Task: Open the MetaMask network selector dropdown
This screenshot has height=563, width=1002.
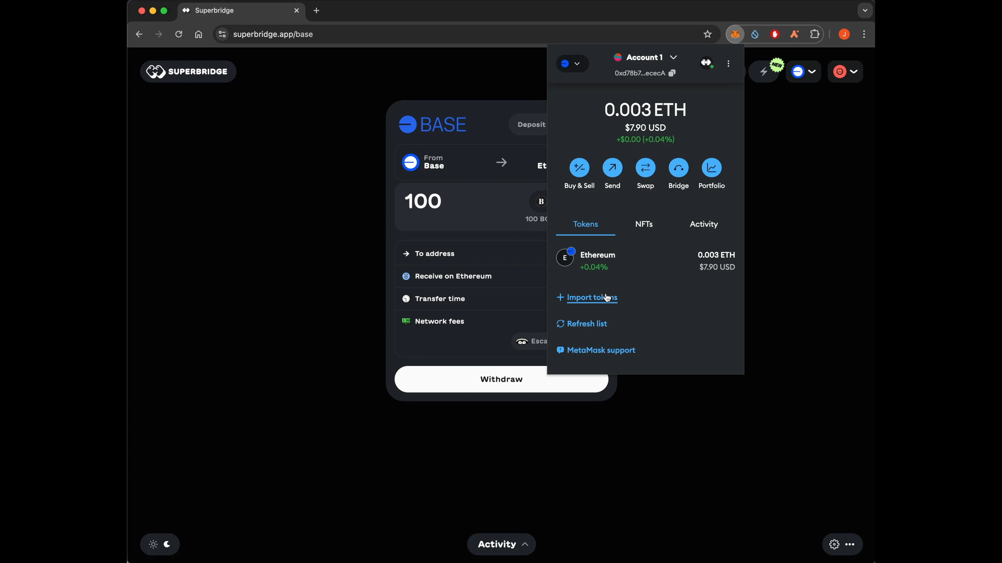Action: pos(572,63)
